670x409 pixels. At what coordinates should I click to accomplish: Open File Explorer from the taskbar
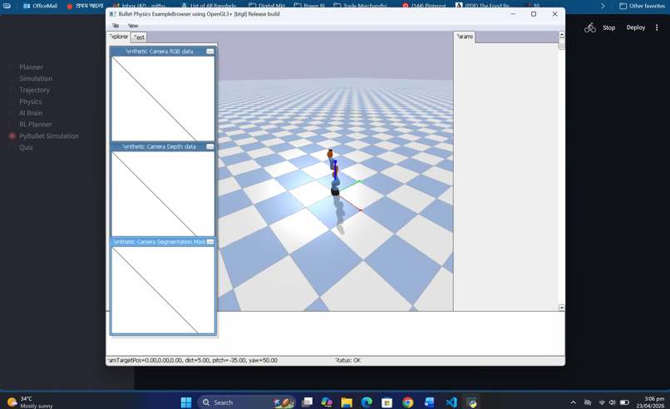point(347,402)
